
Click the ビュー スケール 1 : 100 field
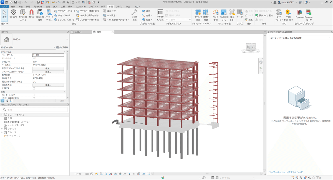click(x=48, y=55)
